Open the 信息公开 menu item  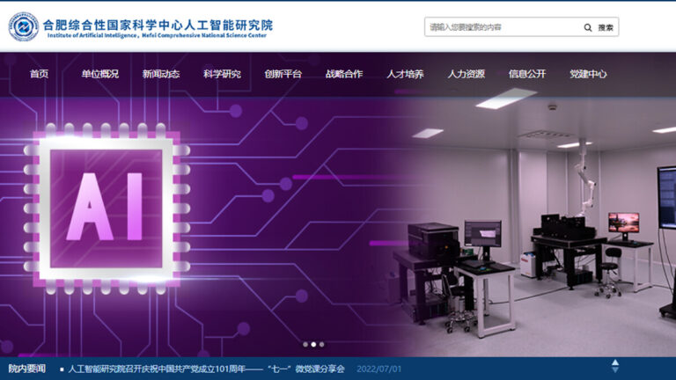(527, 74)
